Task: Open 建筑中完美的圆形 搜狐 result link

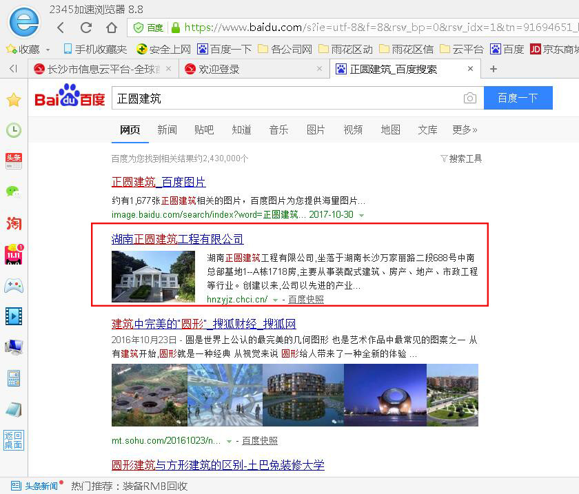Action: click(x=203, y=324)
